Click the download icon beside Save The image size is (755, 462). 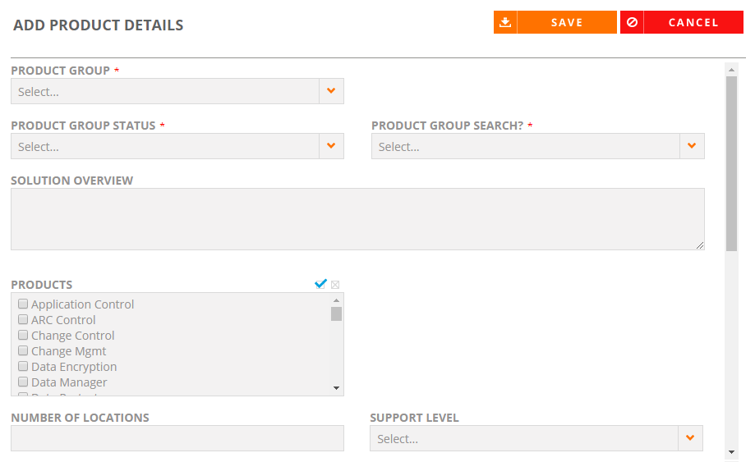pyautogui.click(x=505, y=23)
